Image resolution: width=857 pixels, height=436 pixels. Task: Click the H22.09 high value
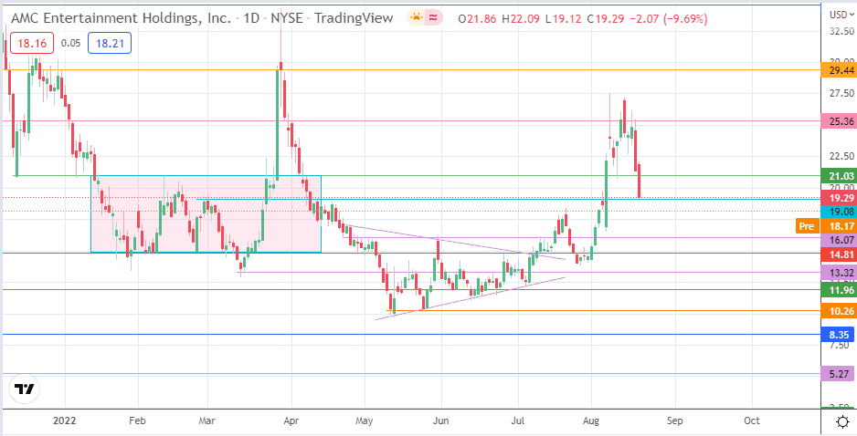tap(521, 19)
